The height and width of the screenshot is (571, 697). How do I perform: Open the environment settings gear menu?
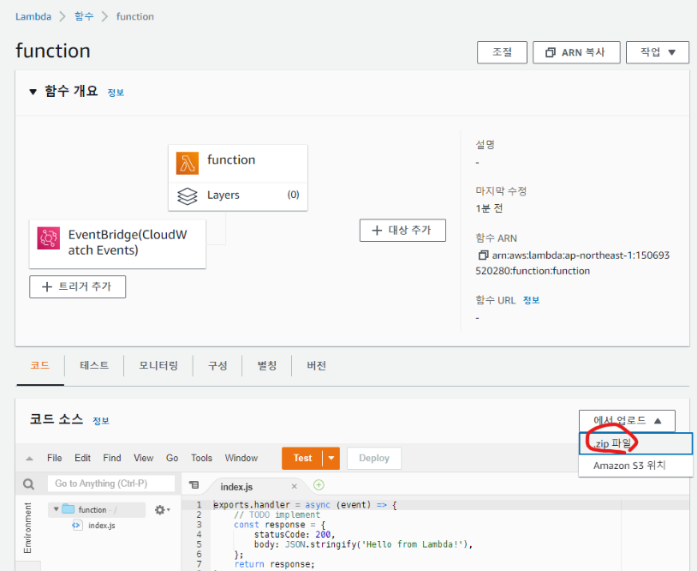coord(162,509)
